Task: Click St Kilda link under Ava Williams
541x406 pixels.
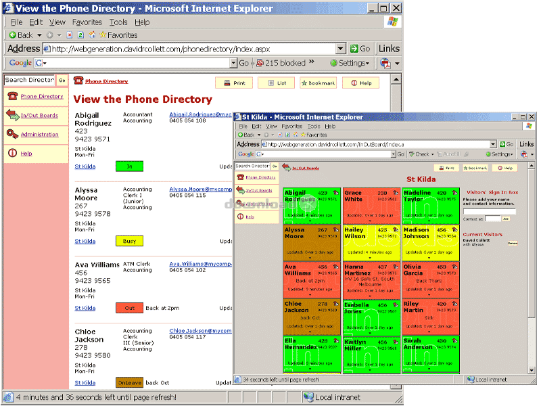Action: pyautogui.click(x=85, y=308)
